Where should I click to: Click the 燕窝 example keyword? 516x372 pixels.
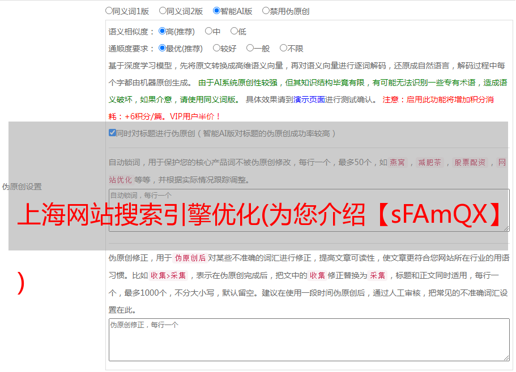(x=398, y=162)
